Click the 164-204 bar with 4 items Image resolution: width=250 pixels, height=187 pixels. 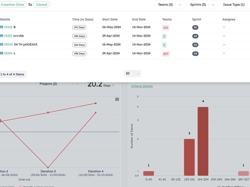203,141
